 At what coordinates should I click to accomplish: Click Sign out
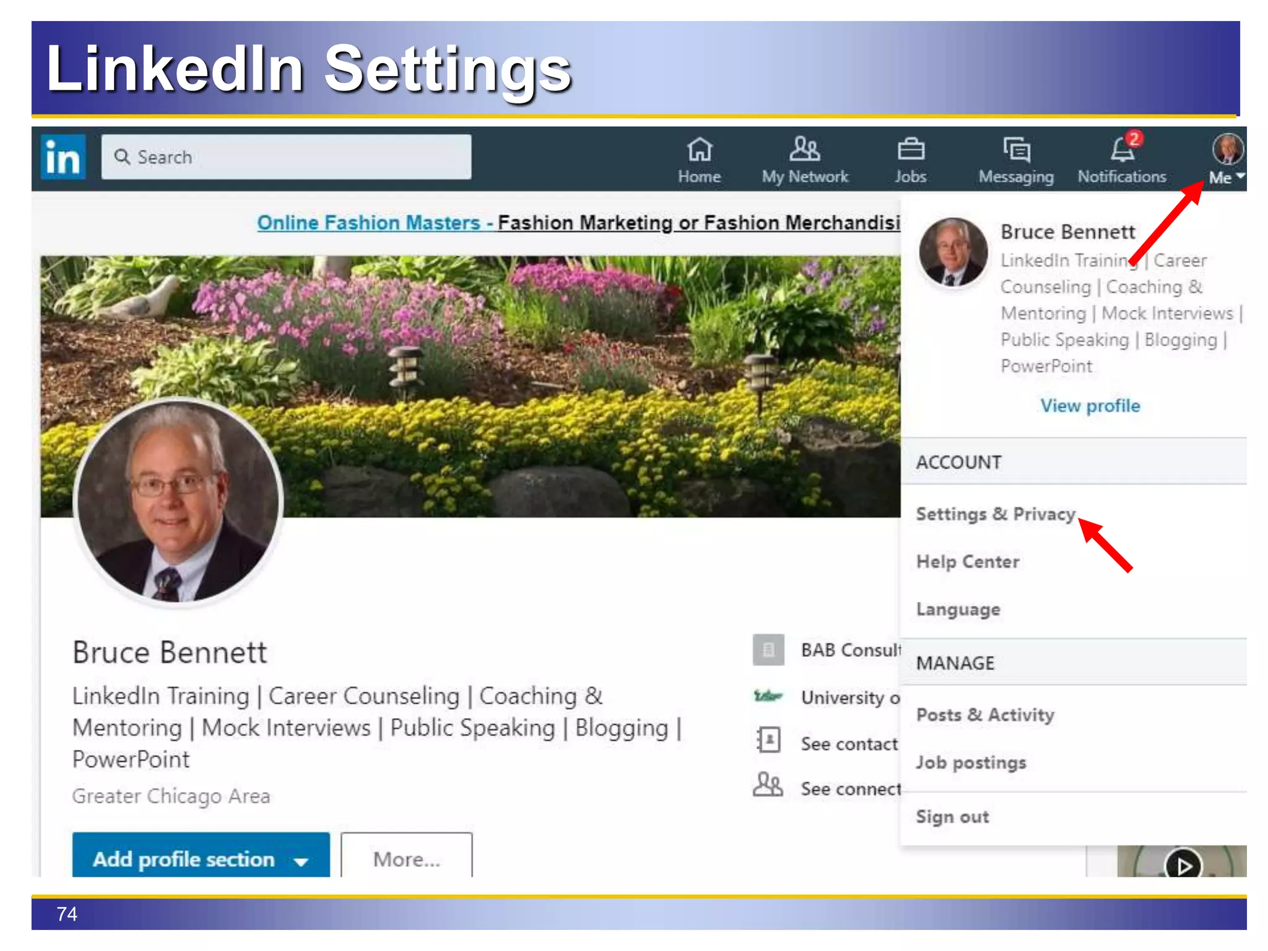pos(953,817)
